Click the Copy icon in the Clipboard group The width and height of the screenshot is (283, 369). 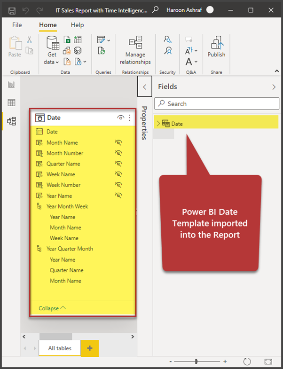[x=29, y=51]
